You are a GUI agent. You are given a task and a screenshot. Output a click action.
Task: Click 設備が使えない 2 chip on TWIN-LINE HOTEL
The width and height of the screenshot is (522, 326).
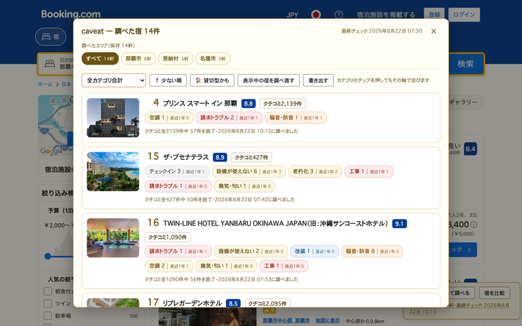coord(251,251)
